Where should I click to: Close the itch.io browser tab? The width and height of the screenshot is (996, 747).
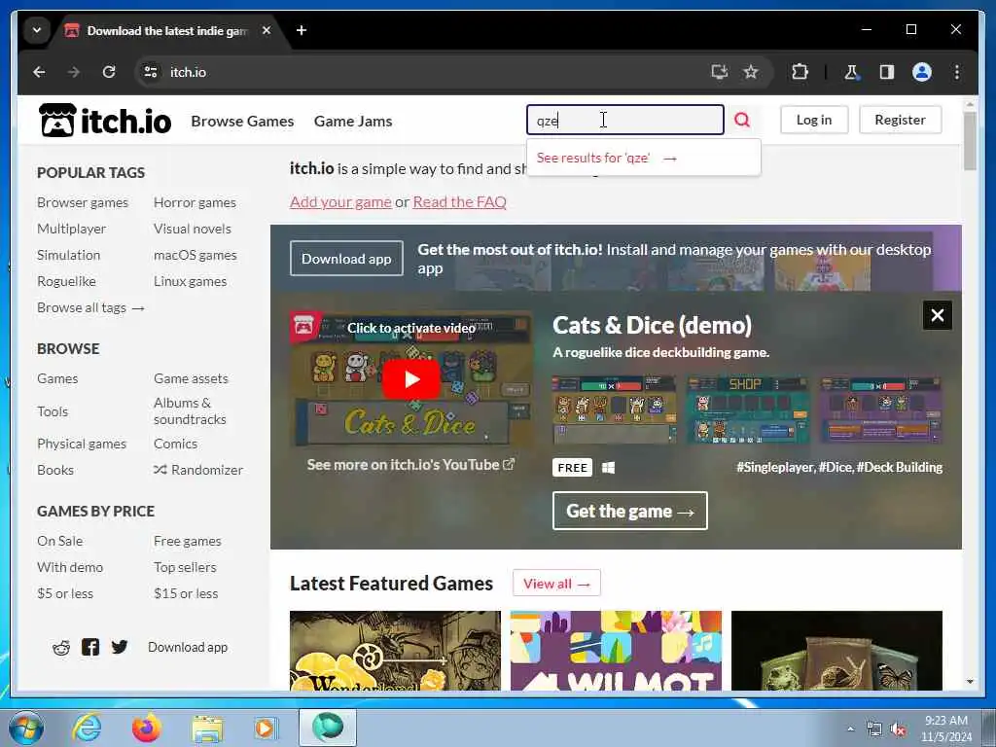tap(267, 30)
